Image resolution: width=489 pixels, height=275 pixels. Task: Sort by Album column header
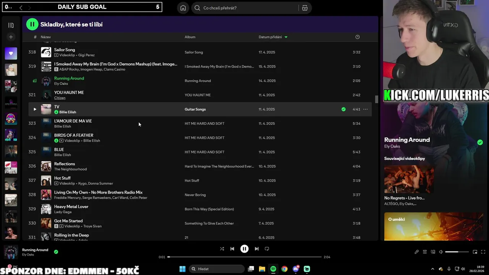pos(190,37)
